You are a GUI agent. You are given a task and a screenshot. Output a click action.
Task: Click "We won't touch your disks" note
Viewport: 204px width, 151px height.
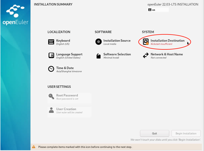pos(166,140)
